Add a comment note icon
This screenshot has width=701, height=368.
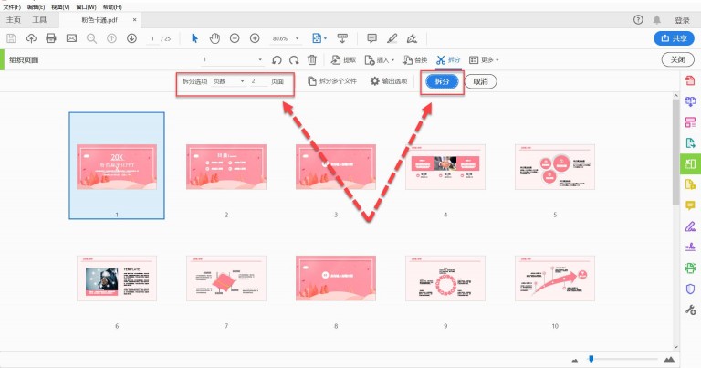click(x=372, y=38)
